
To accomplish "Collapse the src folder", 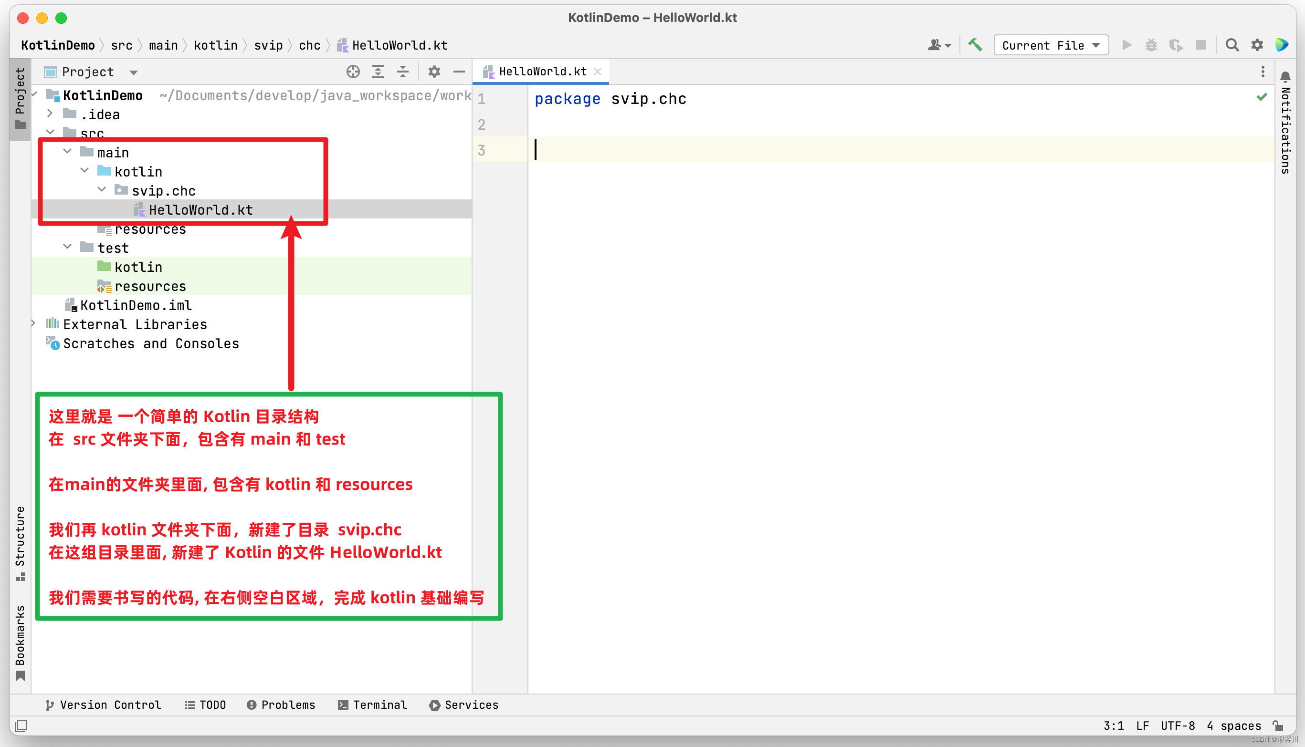I will pyautogui.click(x=50, y=132).
